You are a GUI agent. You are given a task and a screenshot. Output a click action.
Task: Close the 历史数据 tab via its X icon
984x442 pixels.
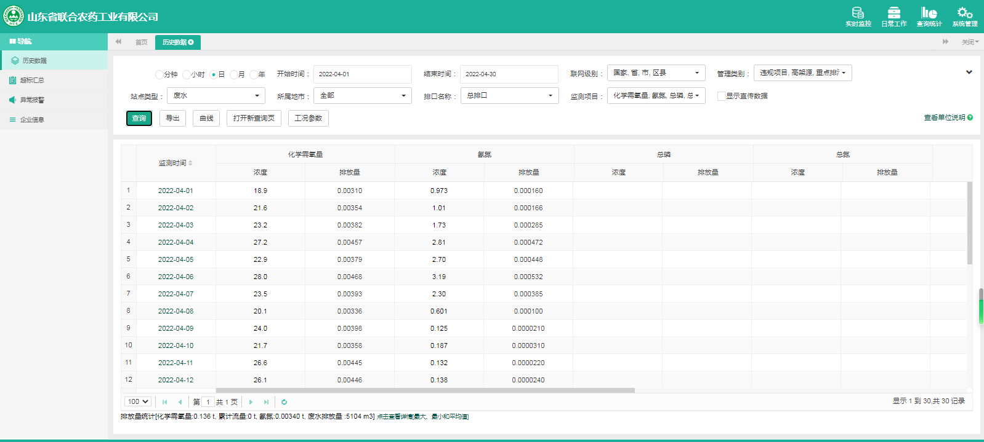(191, 42)
